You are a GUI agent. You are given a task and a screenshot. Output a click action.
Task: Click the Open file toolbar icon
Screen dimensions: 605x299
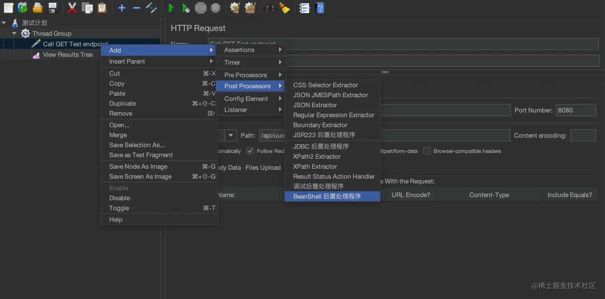(38, 8)
